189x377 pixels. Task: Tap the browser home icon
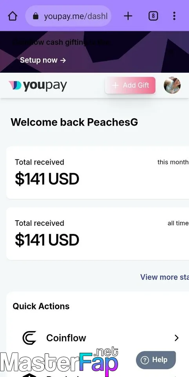pyautogui.click(x=13, y=16)
